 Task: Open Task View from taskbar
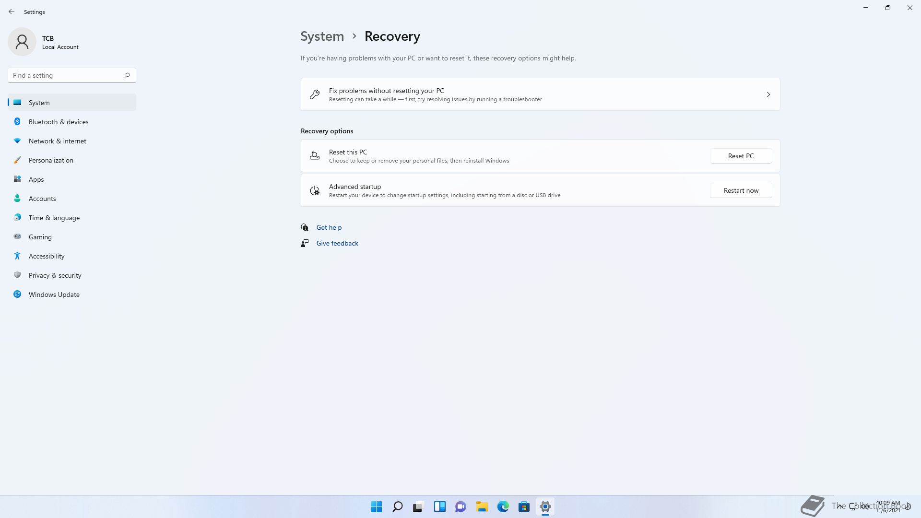coord(418,506)
